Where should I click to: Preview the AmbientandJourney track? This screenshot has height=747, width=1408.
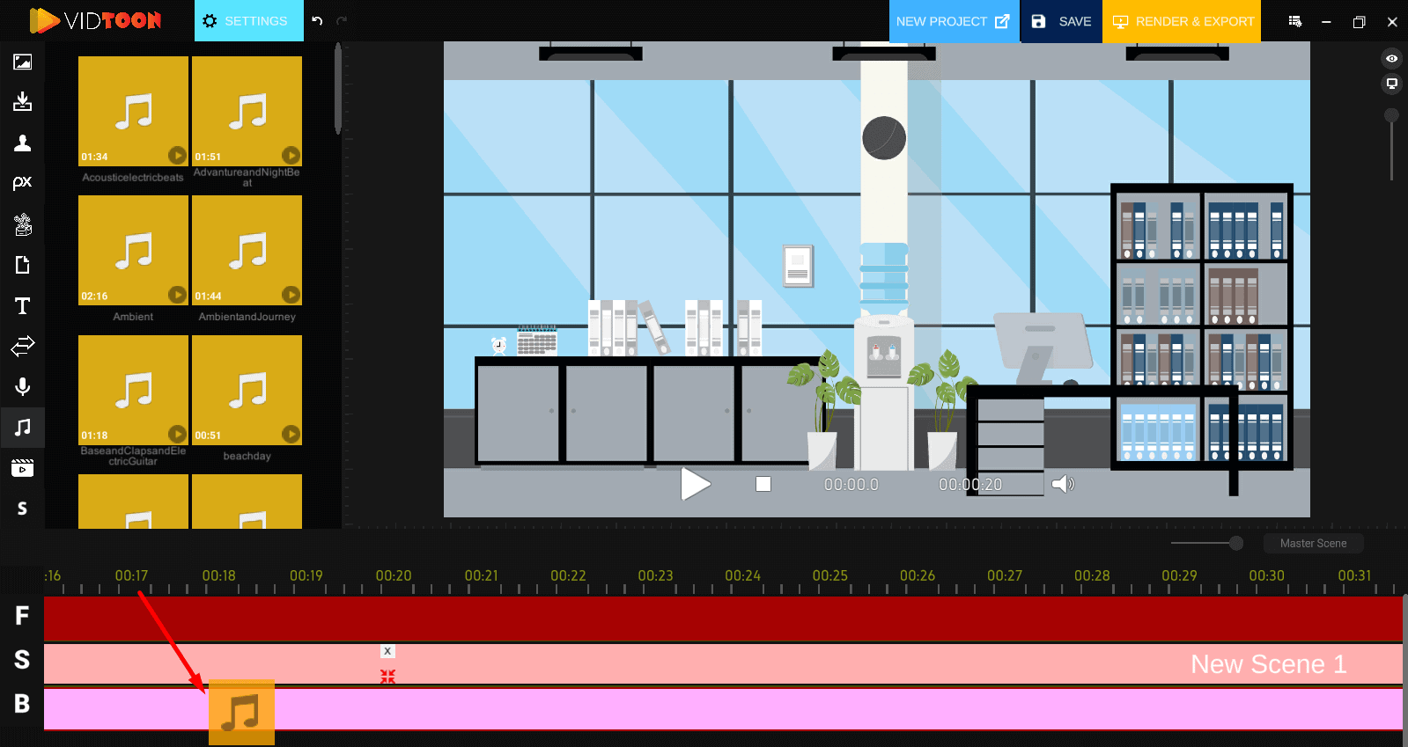(x=291, y=295)
